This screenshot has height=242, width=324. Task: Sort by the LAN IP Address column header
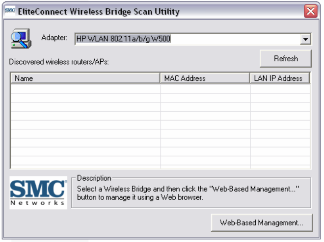point(280,78)
